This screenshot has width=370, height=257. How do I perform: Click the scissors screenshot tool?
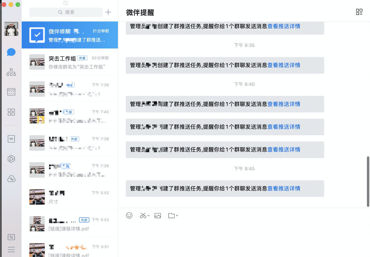tap(143, 215)
